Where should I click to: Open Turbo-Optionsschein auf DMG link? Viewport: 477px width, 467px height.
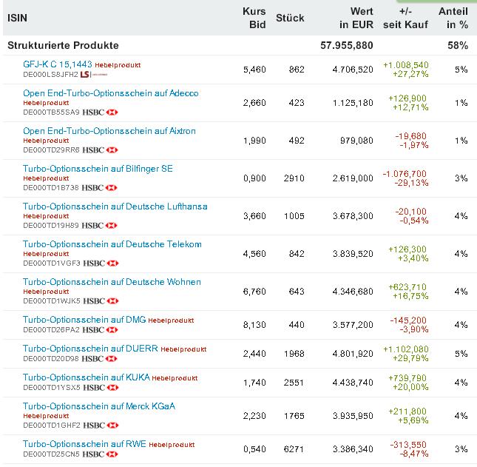[x=84, y=320]
